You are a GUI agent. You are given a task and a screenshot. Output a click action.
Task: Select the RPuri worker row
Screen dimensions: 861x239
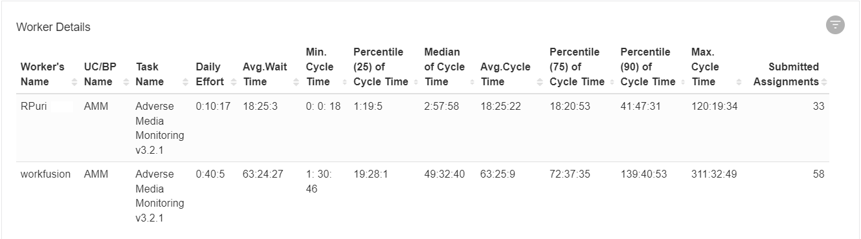tap(422, 128)
